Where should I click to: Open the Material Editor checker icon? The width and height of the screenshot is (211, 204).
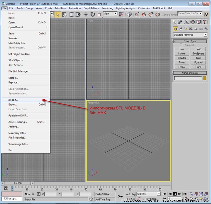[206, 14]
